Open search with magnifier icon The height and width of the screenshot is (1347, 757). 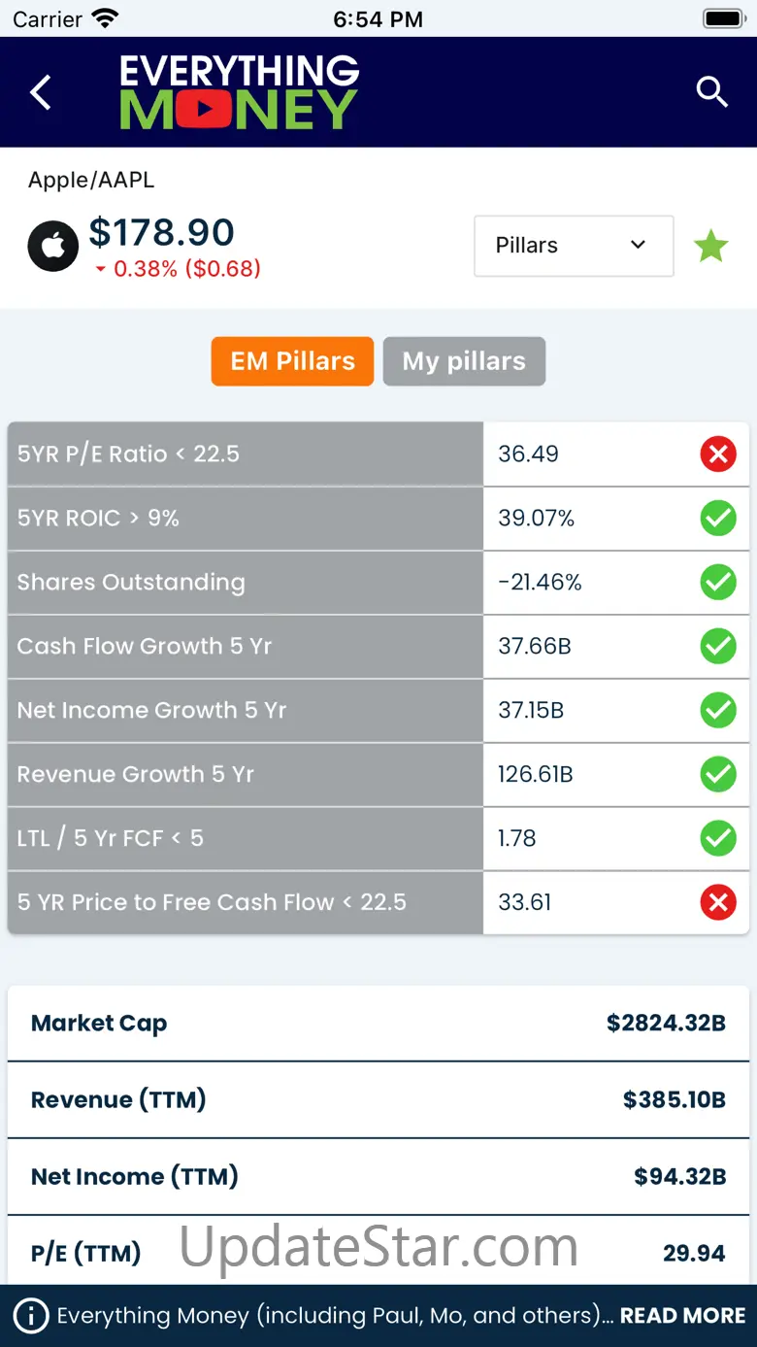[711, 92]
